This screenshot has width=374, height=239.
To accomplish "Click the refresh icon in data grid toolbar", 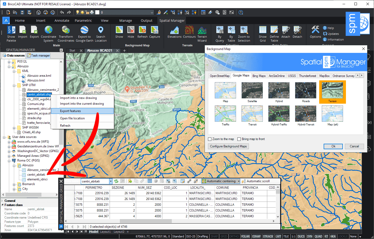I will 116,181.
